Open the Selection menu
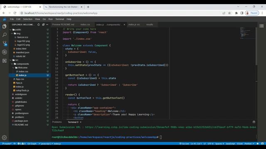This screenshot has width=266, height=149. (28, 19)
